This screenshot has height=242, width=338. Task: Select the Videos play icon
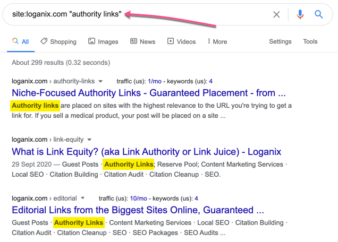click(x=171, y=41)
